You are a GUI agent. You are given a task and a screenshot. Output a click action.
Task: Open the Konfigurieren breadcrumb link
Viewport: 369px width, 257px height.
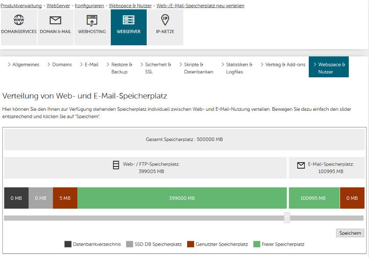coord(89,6)
